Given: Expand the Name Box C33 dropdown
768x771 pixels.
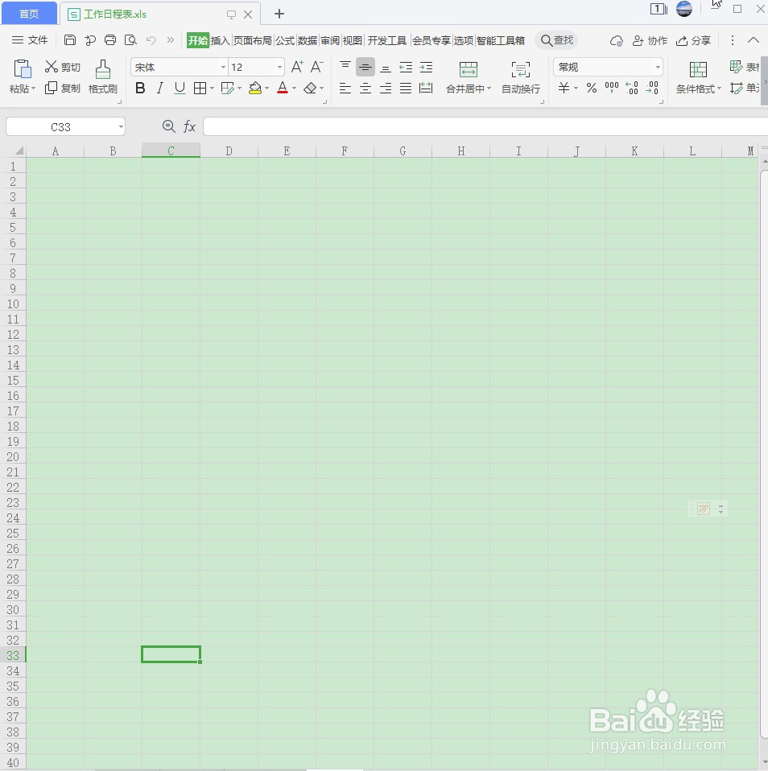Looking at the screenshot, I should 121,127.
